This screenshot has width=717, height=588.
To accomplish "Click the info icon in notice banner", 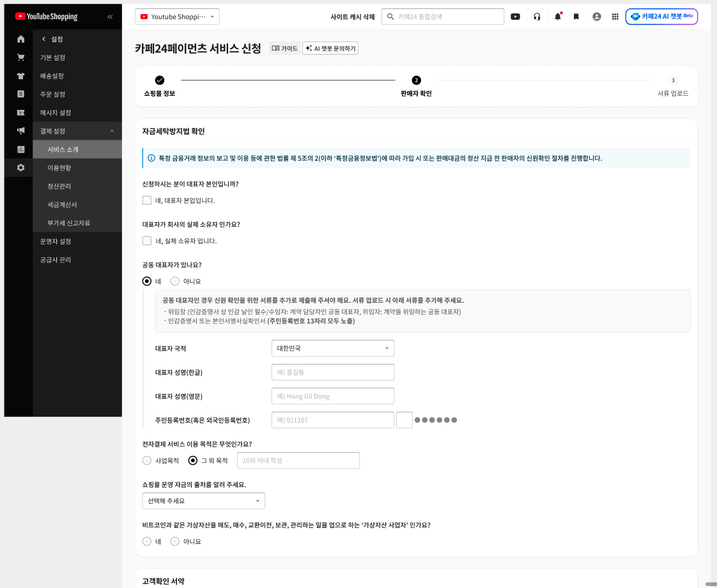I will point(151,158).
